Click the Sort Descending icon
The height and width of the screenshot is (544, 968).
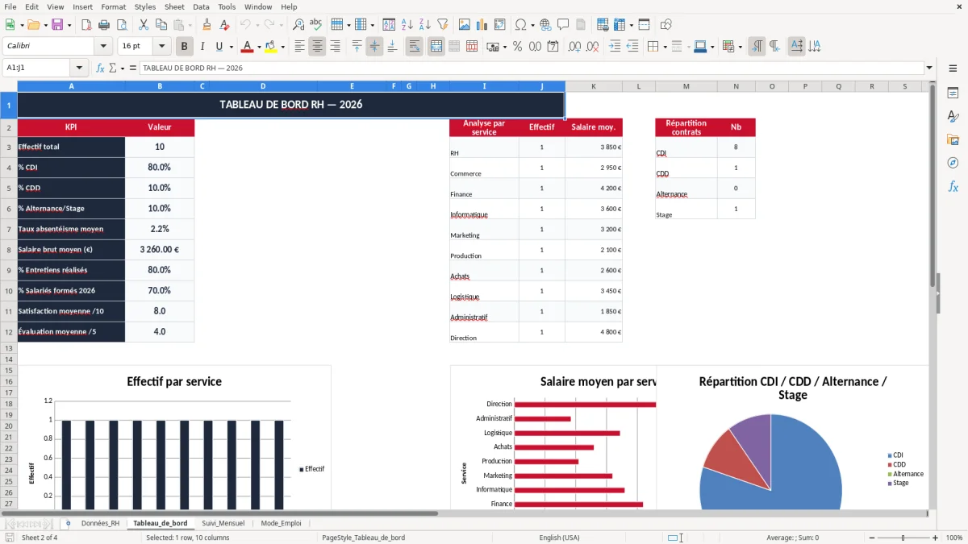point(425,25)
